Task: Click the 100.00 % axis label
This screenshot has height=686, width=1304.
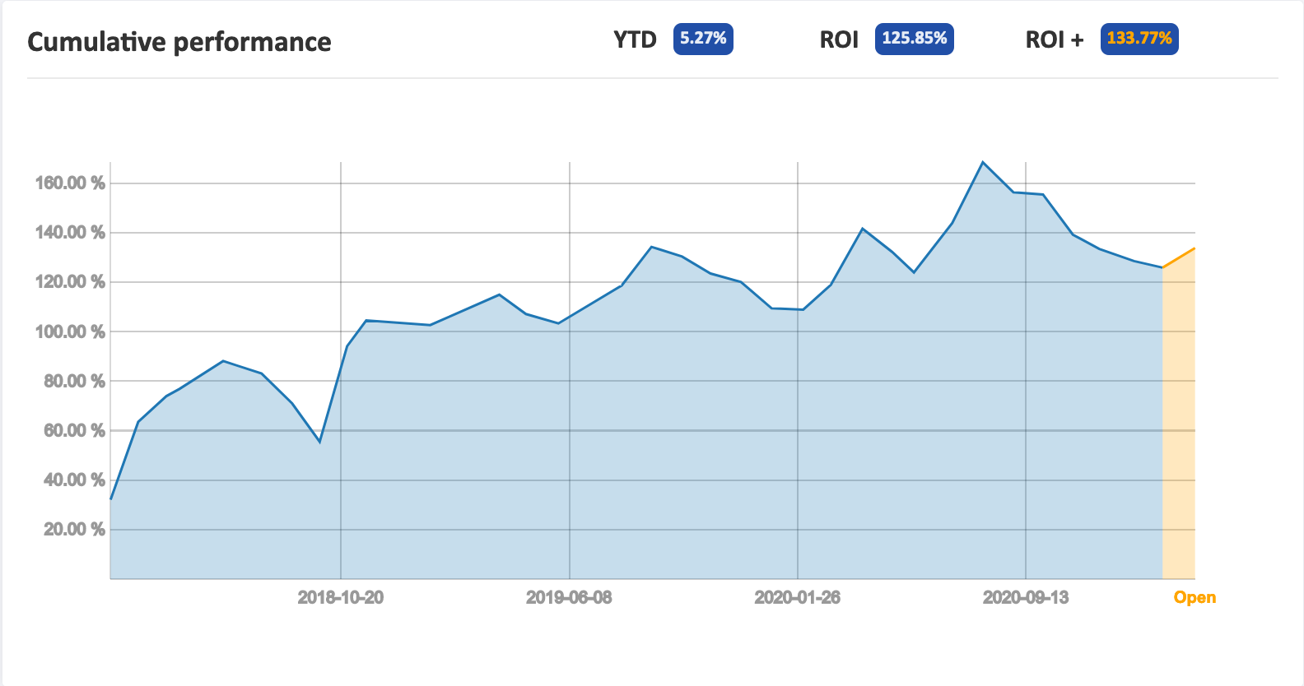Action: pyautogui.click(x=70, y=331)
